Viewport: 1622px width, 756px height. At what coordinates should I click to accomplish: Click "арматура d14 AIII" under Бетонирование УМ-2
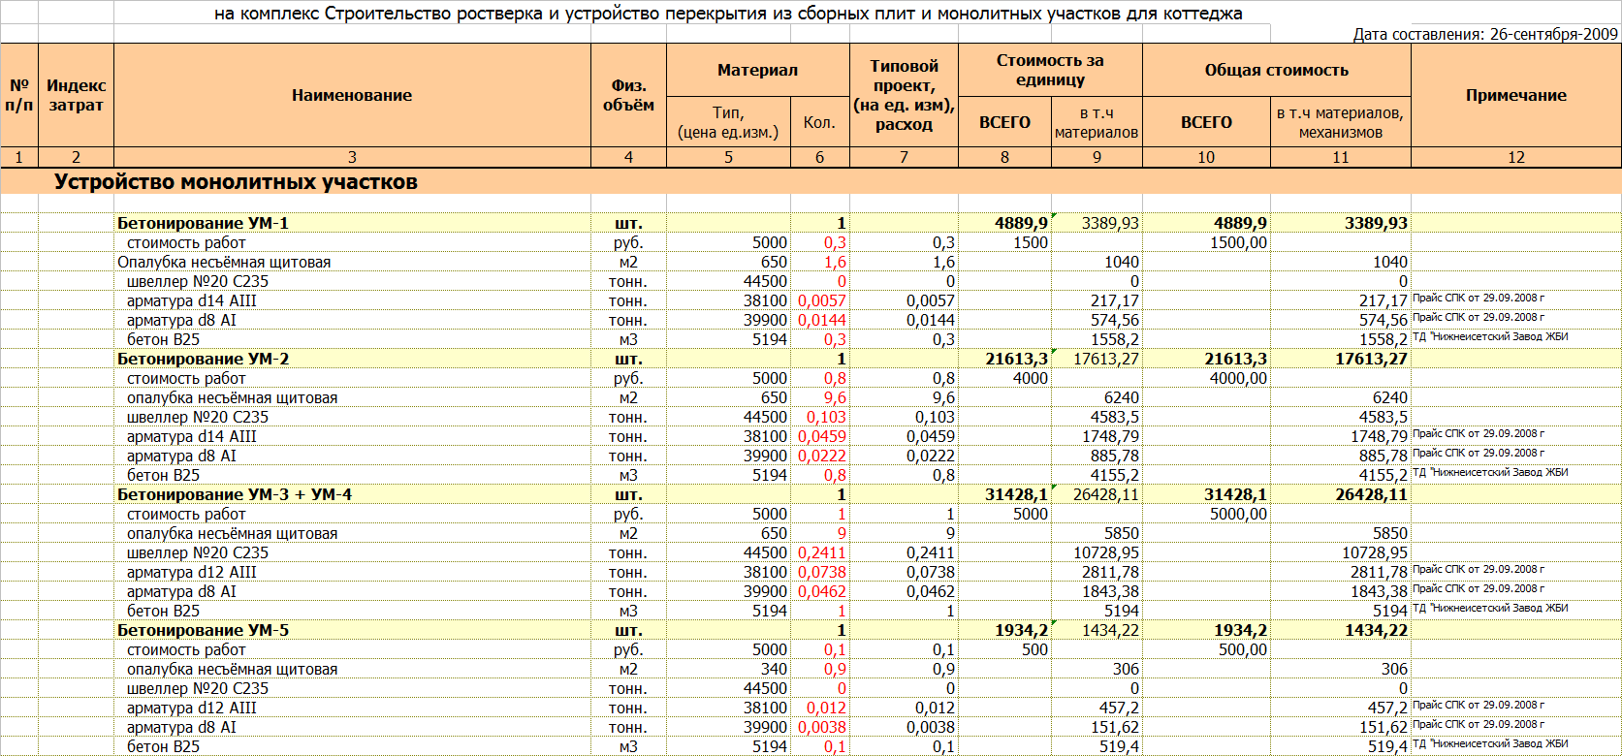(x=192, y=436)
